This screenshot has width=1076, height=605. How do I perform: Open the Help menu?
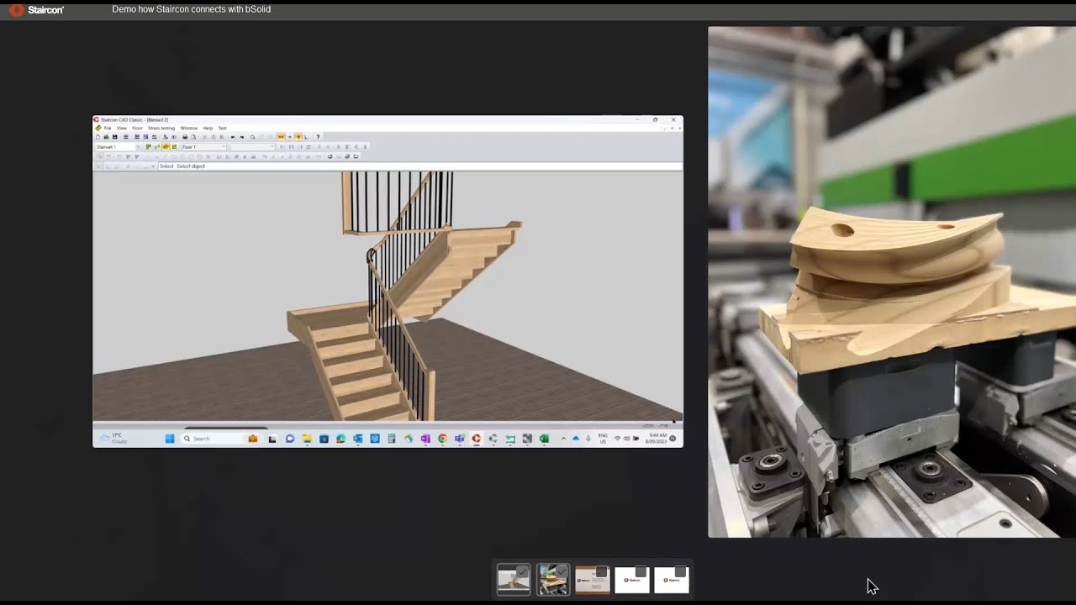click(208, 129)
